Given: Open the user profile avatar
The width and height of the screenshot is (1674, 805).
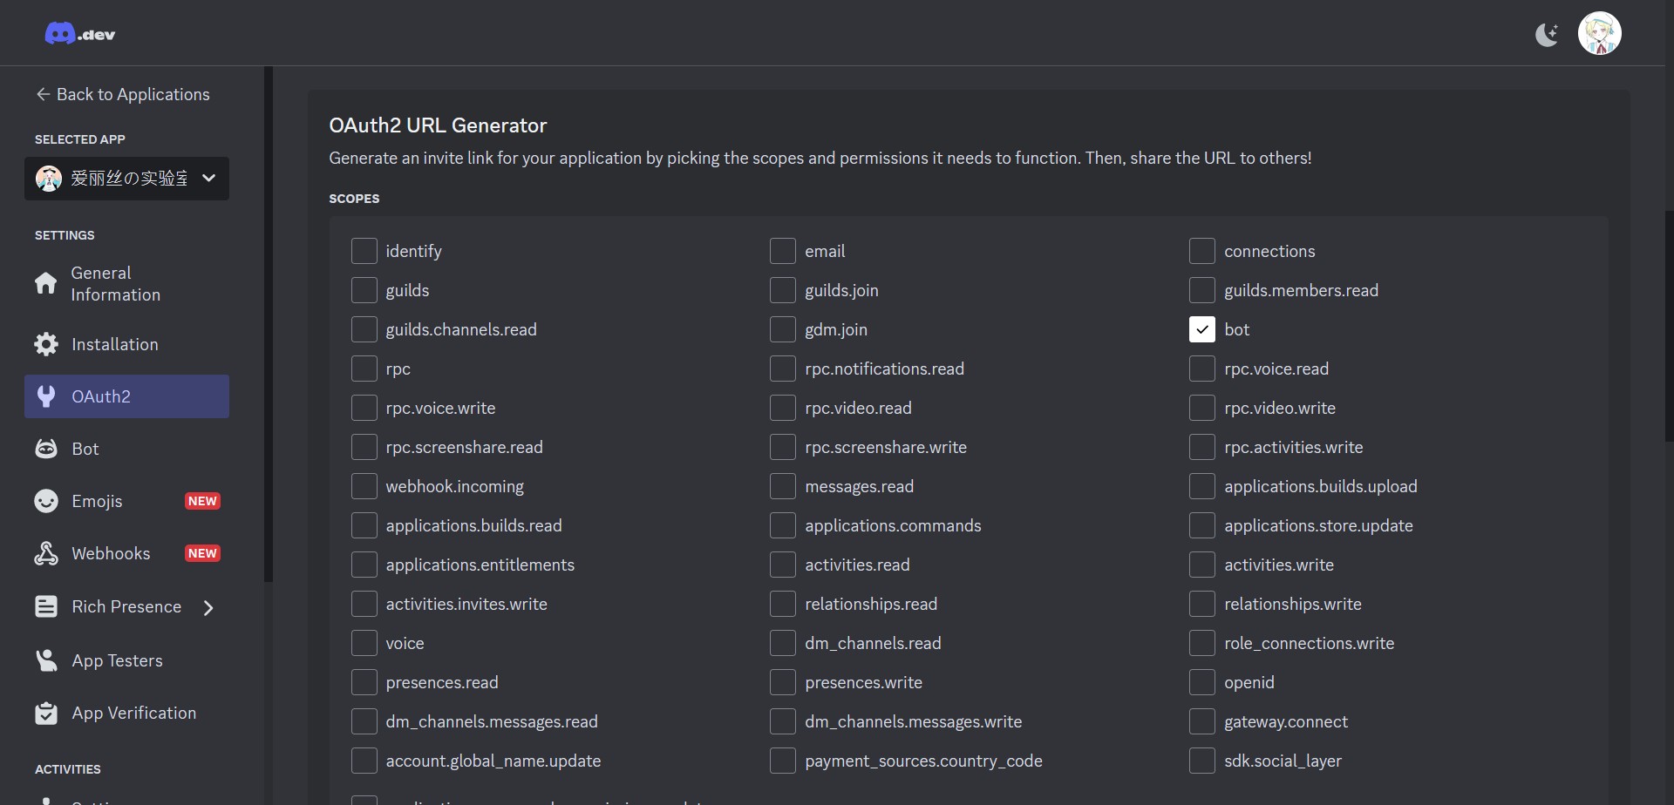Looking at the screenshot, I should [x=1599, y=34].
